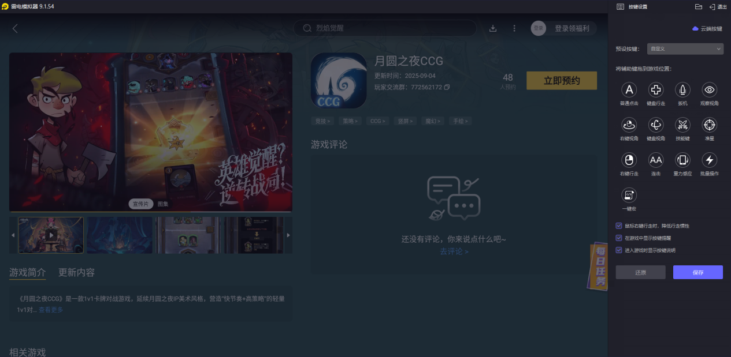Click the download icon in top bar
The image size is (731, 357).
[x=493, y=28]
